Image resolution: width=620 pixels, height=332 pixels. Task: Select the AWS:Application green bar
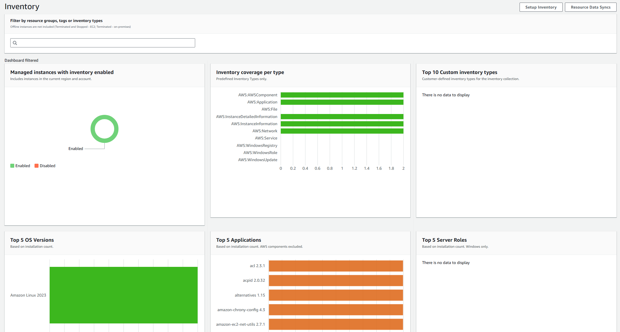point(342,102)
